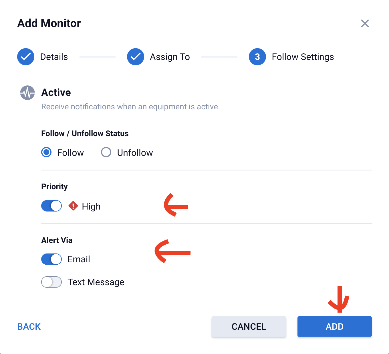Click the step 3 number circle
The height and width of the screenshot is (354, 389).
[257, 57]
